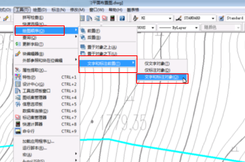Image resolution: width=245 pixels, height=162 pixels.
Task: Select 拼写检查(E) menu item
Action: pos(46,17)
